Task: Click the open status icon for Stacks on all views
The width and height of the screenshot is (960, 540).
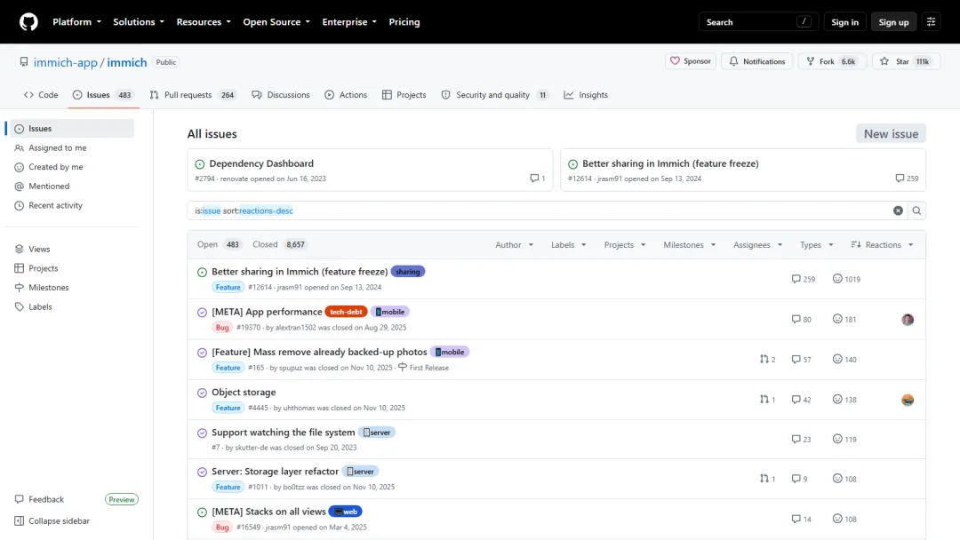Action: pos(202,512)
